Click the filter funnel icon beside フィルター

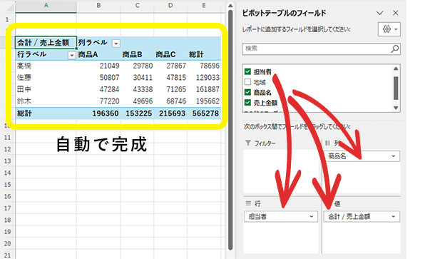[248, 143]
